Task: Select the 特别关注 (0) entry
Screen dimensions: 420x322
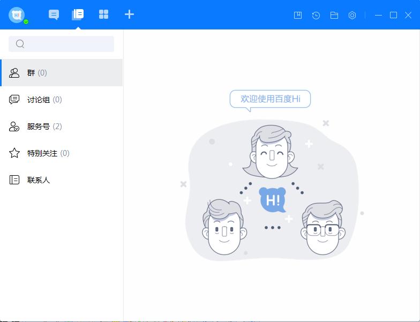Action: point(61,153)
